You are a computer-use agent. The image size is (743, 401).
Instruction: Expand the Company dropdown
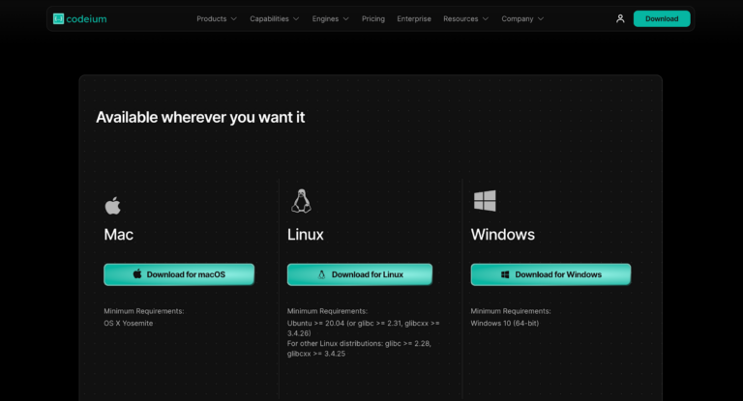click(521, 18)
